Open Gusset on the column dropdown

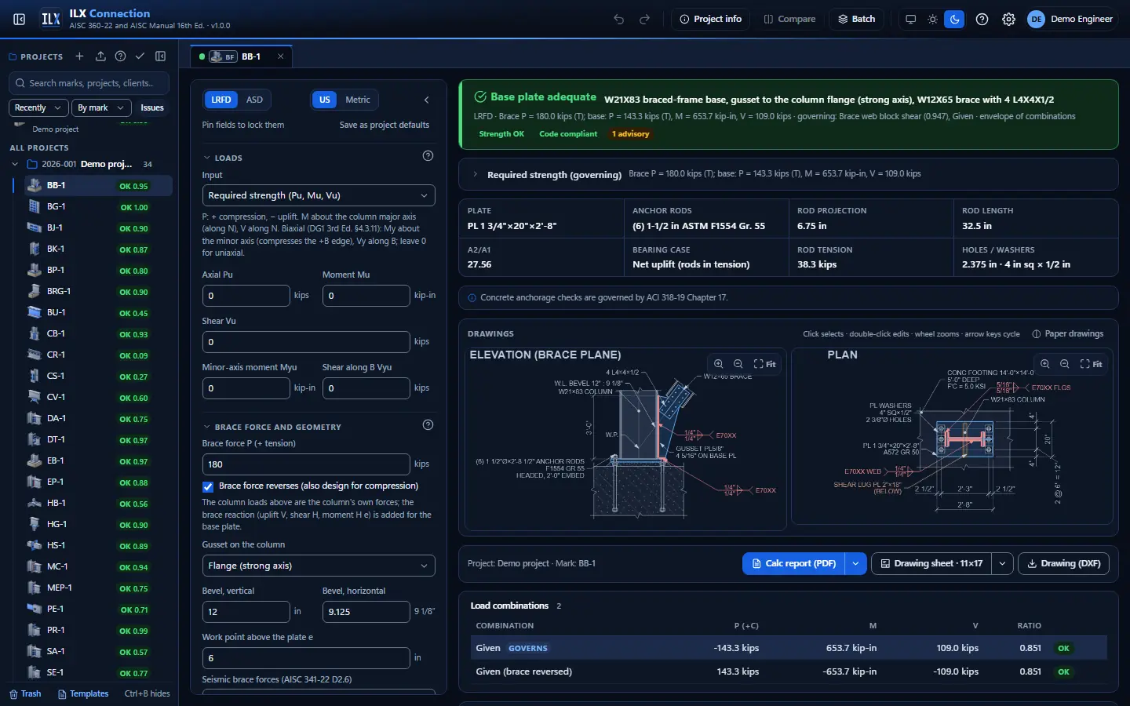tap(319, 566)
